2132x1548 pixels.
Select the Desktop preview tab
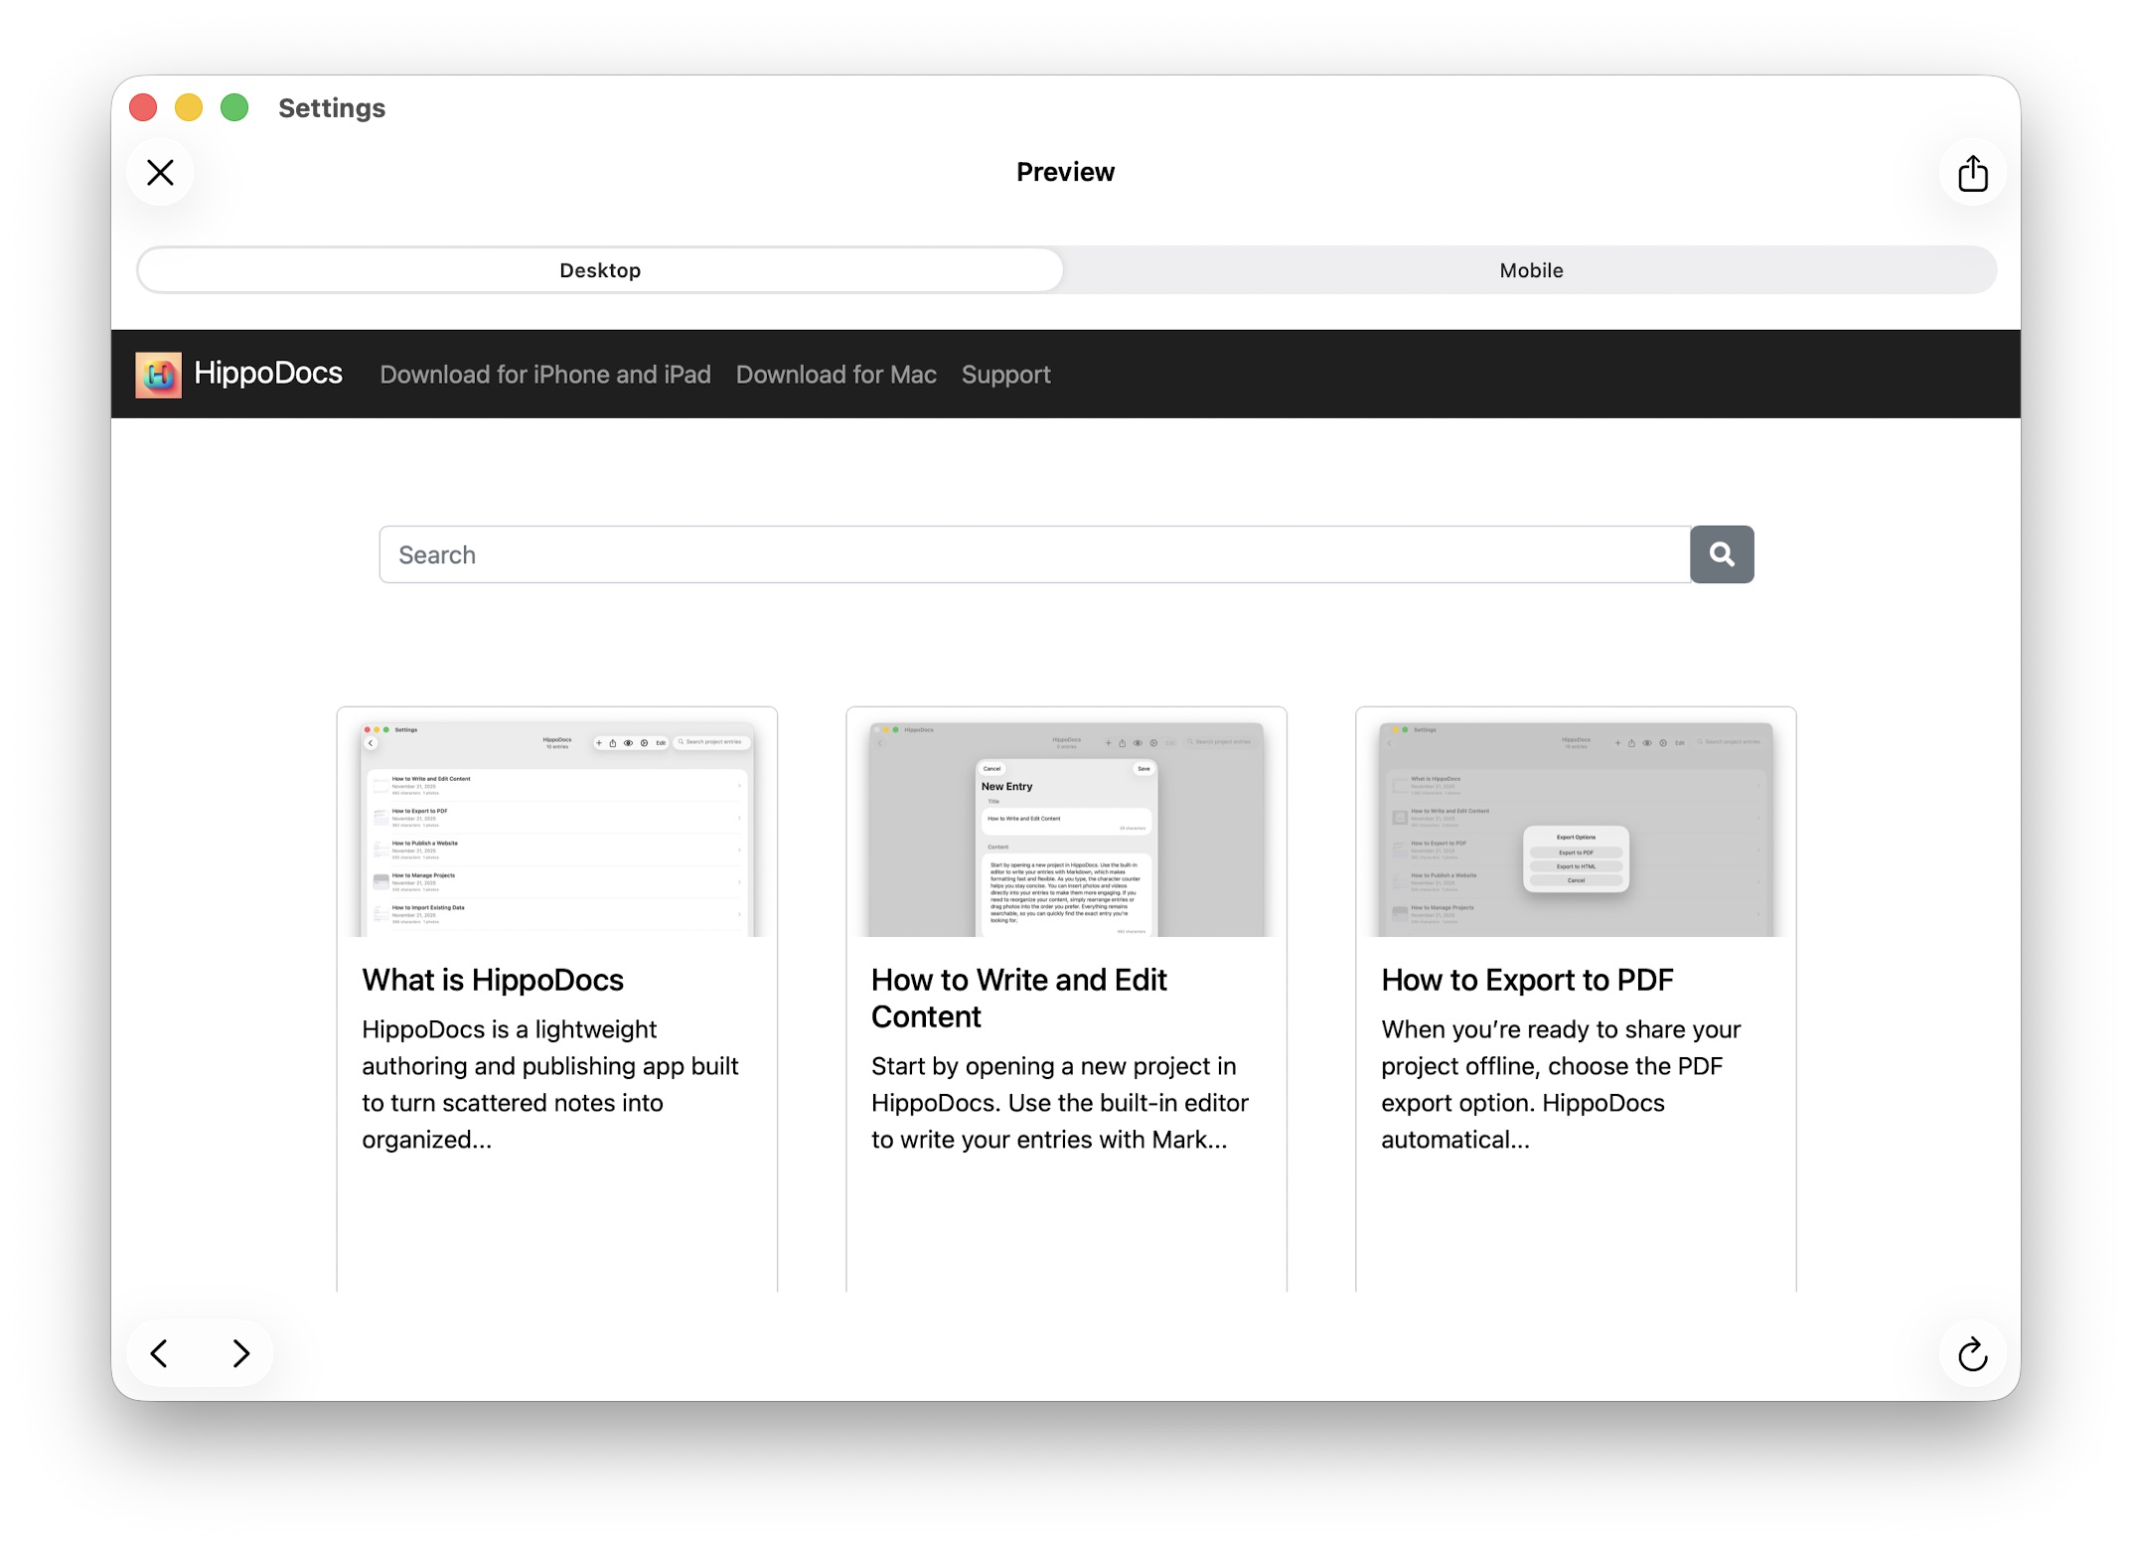(x=599, y=269)
